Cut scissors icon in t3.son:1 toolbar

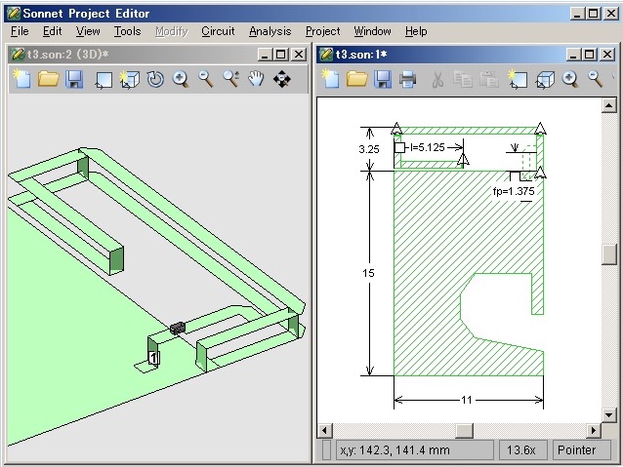(437, 79)
